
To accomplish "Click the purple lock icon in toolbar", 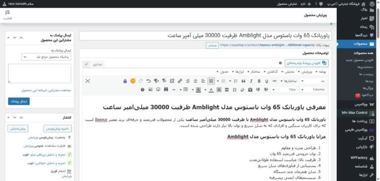I will 125,81.
